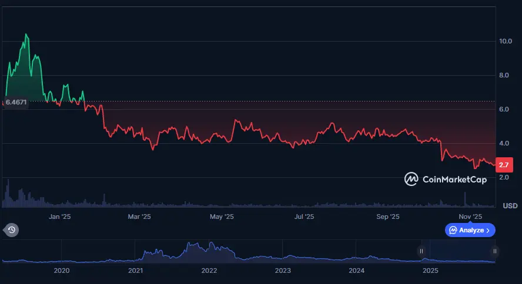Screen dimensions: 522x284
Task: Click the 2021 label in the navigator timeline
Action: click(135, 271)
